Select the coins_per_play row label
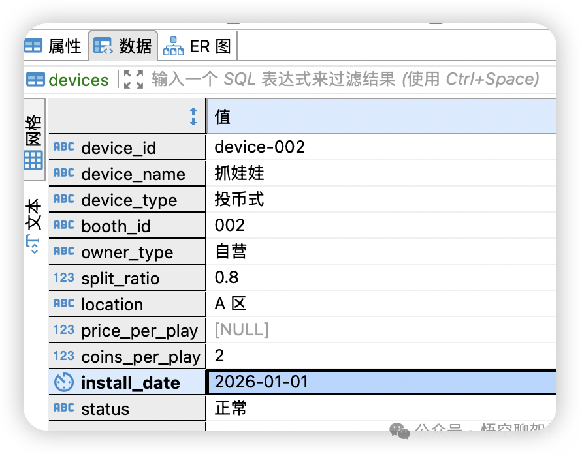 pos(127,356)
